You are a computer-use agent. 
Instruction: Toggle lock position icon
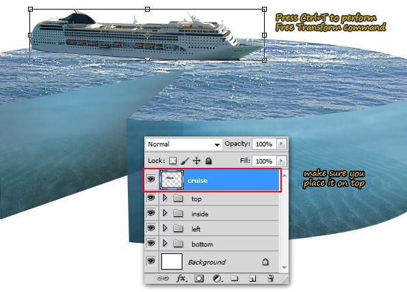(197, 161)
